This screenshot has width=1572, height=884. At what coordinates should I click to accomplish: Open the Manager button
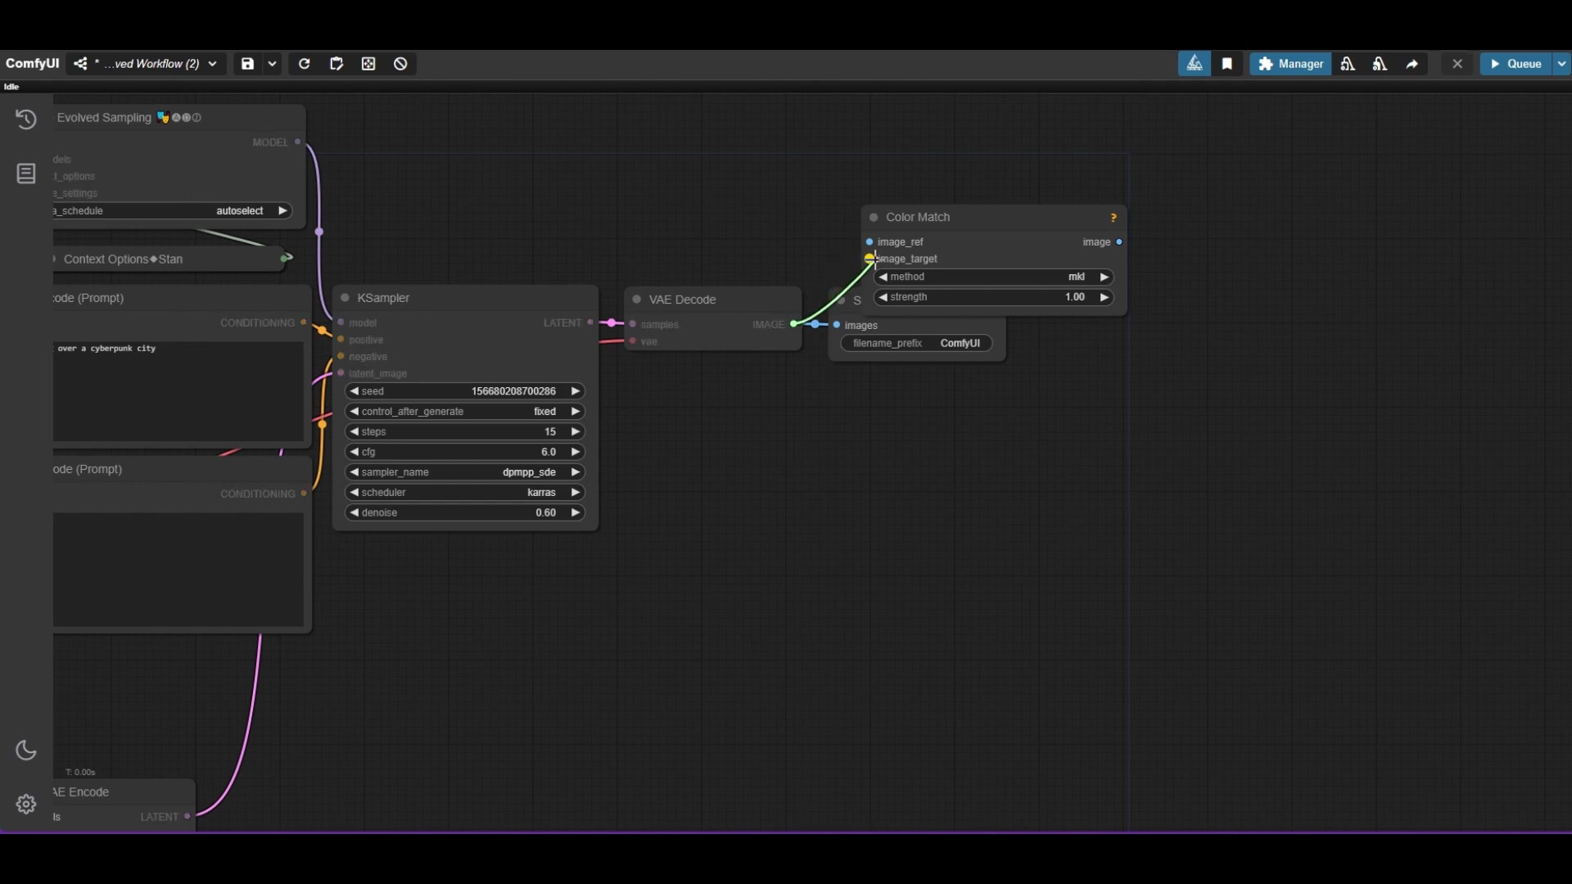coord(1290,64)
